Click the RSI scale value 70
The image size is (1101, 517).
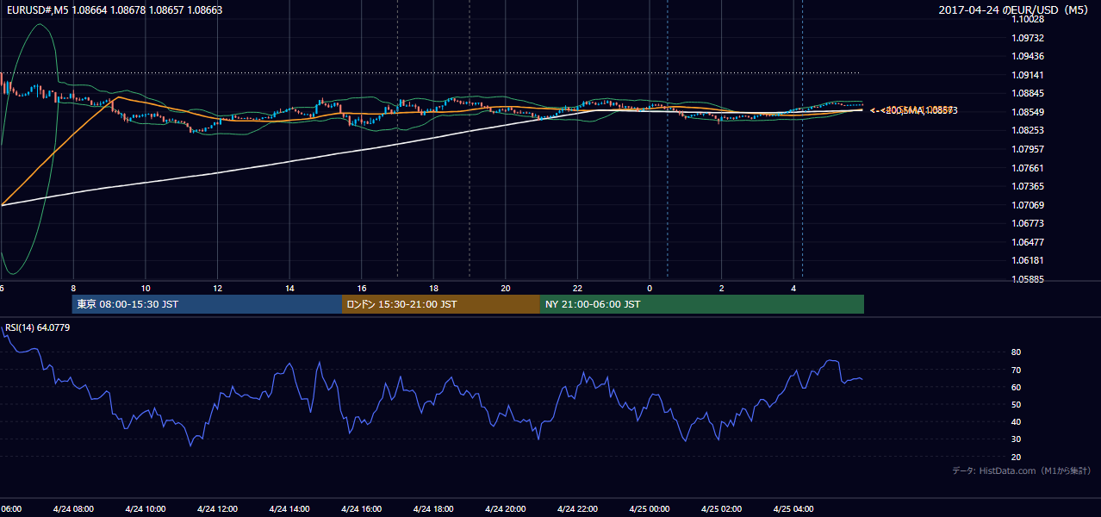click(x=1017, y=370)
